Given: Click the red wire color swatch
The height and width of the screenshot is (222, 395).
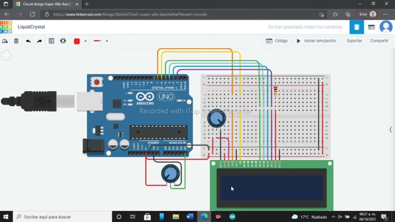Looking at the screenshot, I should point(77,41).
